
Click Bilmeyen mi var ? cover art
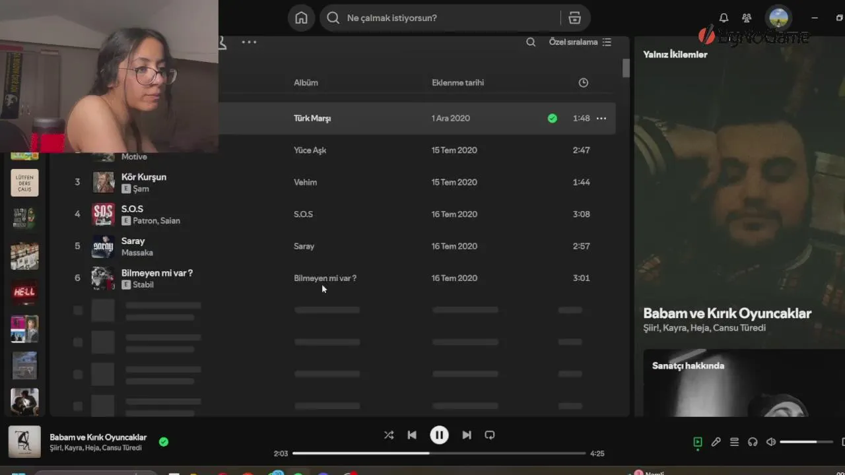[103, 278]
